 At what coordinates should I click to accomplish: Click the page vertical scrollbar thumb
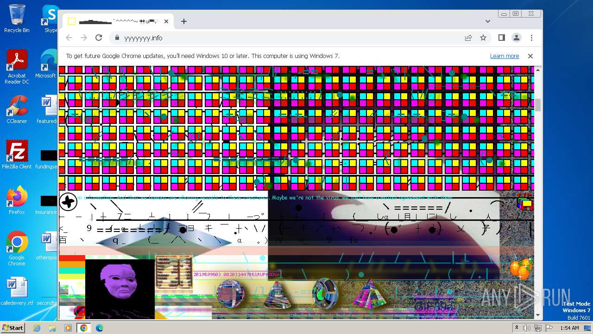pos(538,105)
